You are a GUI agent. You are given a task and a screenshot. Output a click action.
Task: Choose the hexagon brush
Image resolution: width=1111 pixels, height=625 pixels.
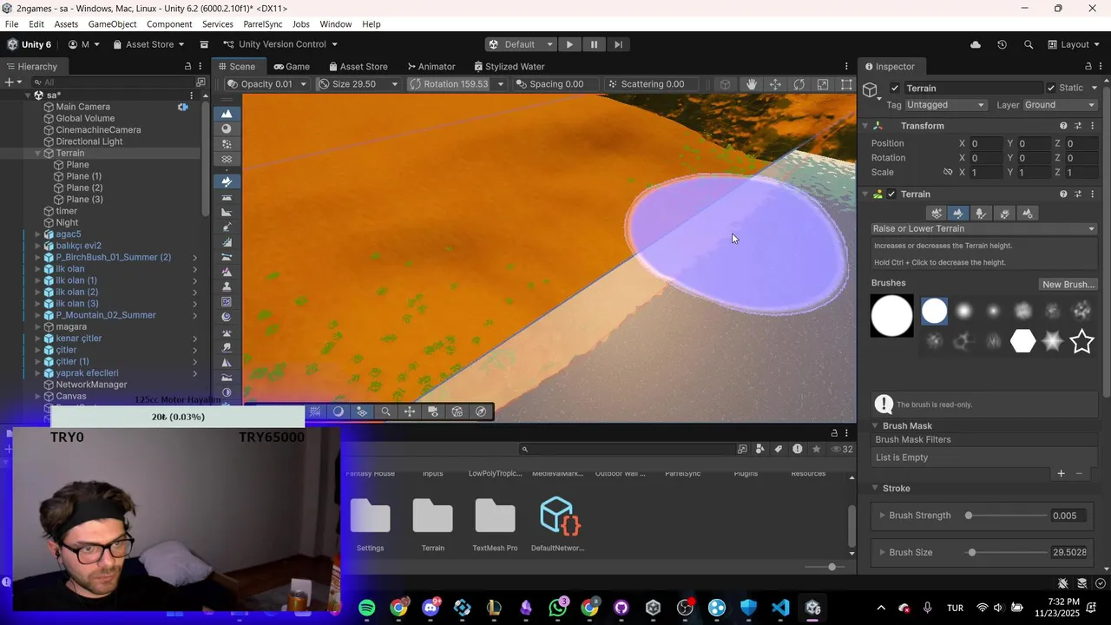coord(1023,341)
